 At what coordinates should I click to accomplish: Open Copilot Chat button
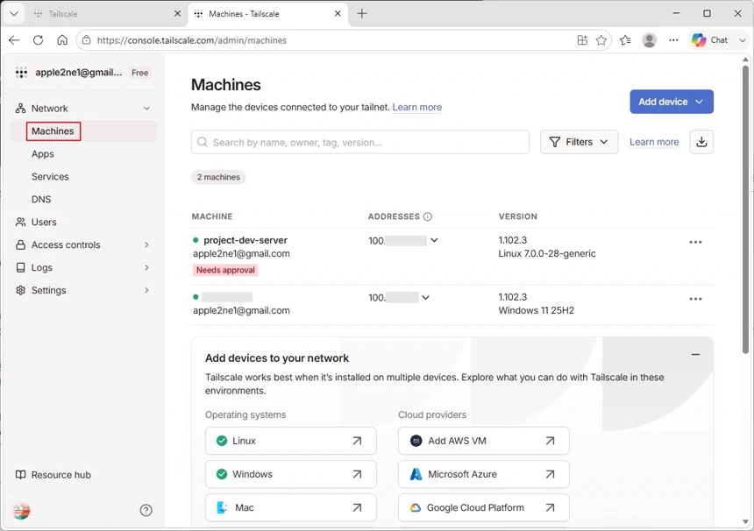710,40
